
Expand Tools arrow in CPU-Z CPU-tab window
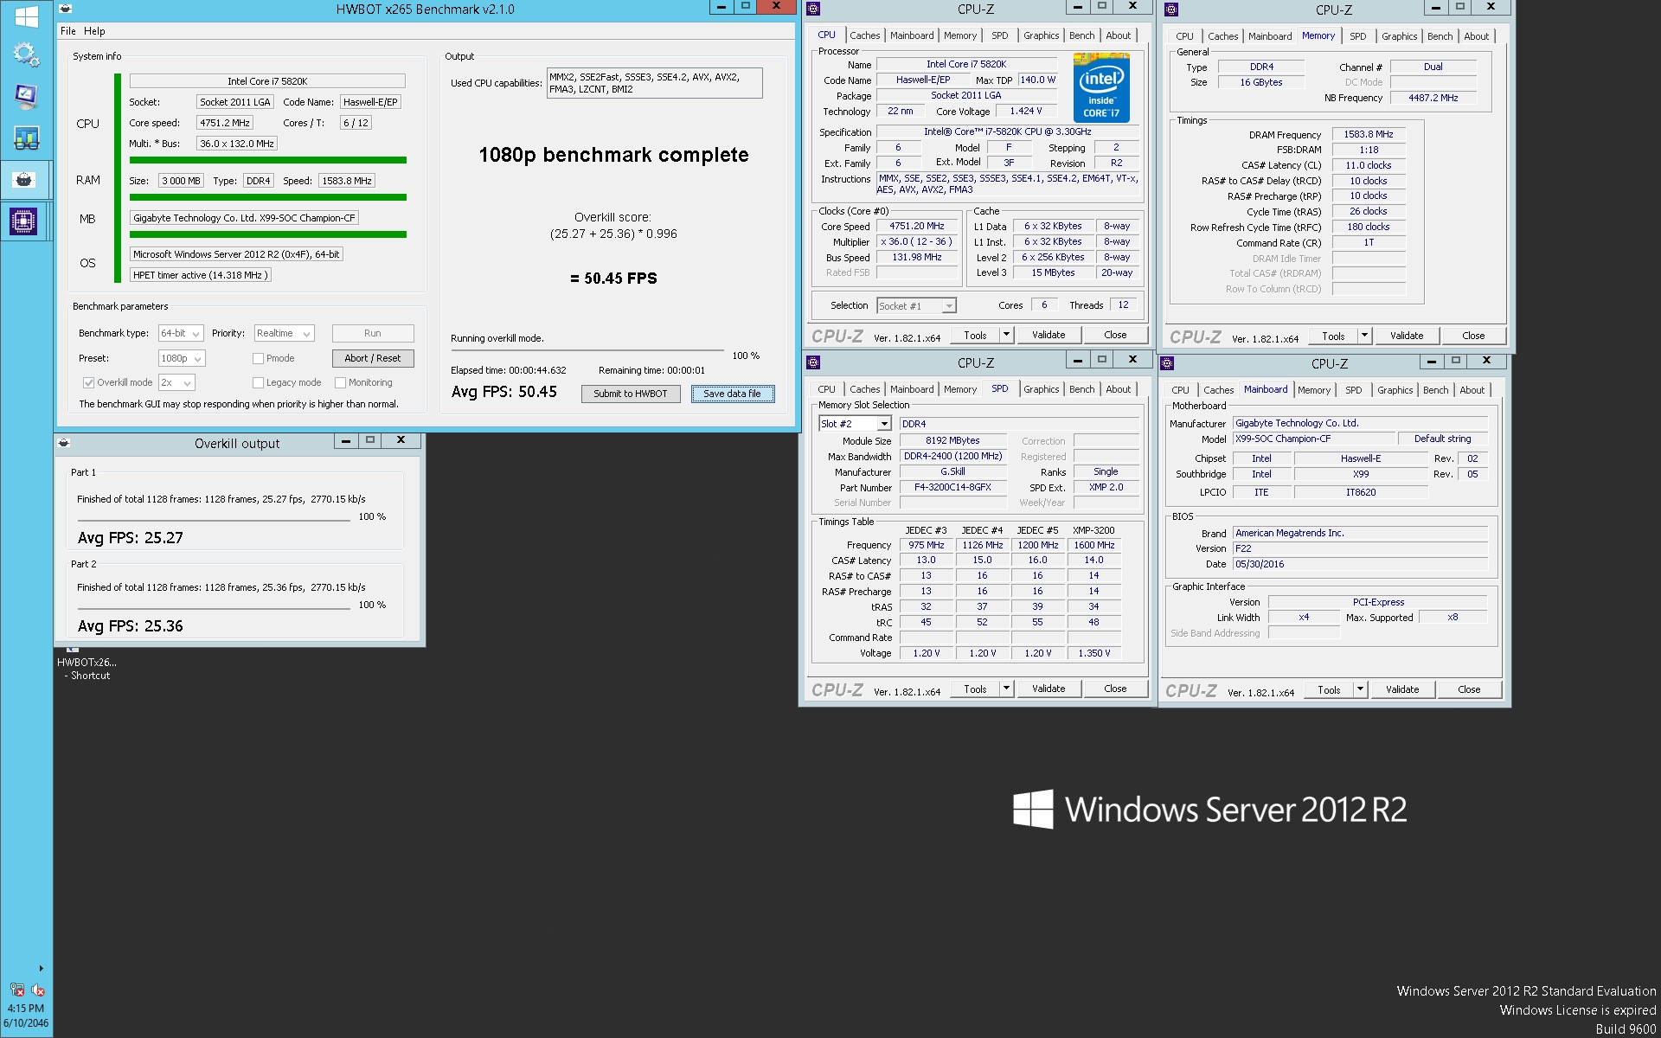[x=1006, y=335]
